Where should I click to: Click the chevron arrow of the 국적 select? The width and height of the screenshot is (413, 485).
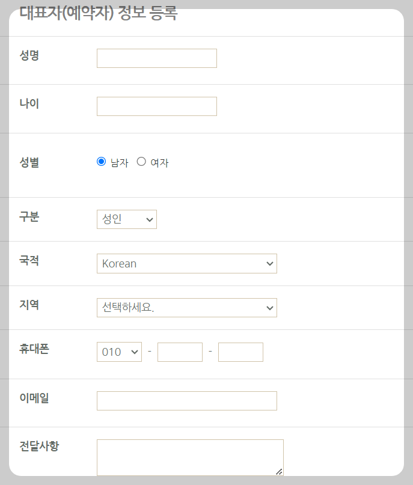[x=270, y=263]
